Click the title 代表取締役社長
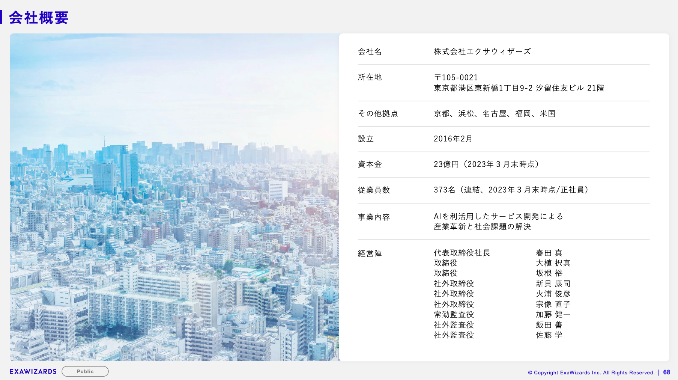The width and height of the screenshot is (678, 380). (x=462, y=253)
